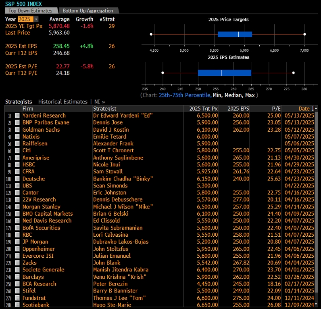Screen dimensions: 321x309
Task: Click the 258.45 estimated EPS value
Action: point(61,46)
